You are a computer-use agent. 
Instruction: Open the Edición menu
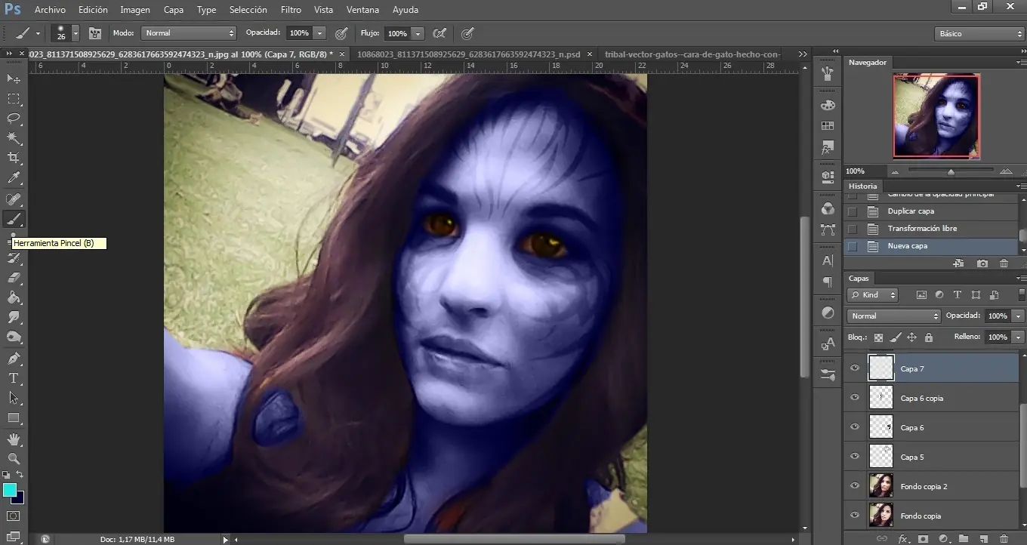[x=93, y=10]
